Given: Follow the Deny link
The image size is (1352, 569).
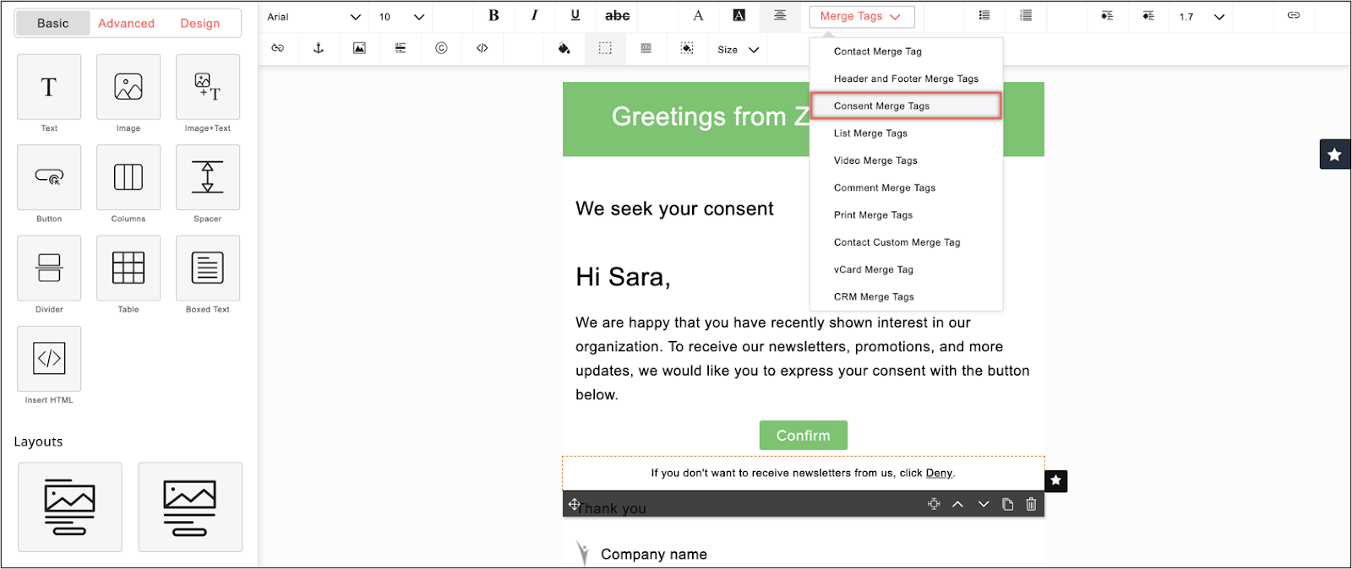Looking at the screenshot, I should [x=939, y=473].
